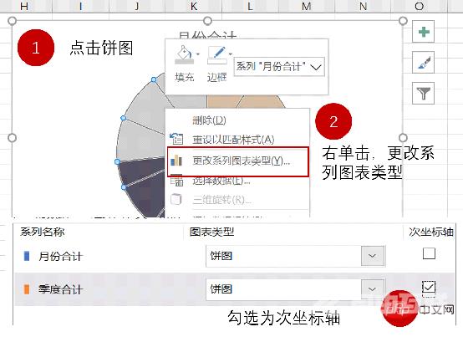Click the bar chart icon beside 更改系列图表类型
This screenshot has width=463, height=337.
[x=176, y=161]
